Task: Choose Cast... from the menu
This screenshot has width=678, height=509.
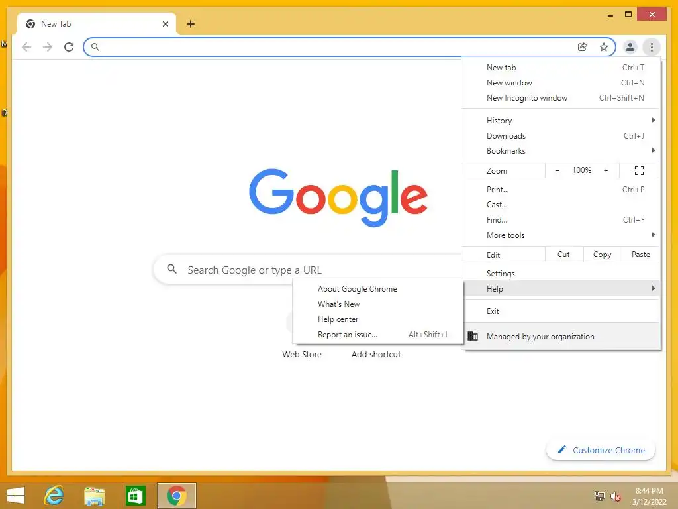Action: pyautogui.click(x=561, y=204)
